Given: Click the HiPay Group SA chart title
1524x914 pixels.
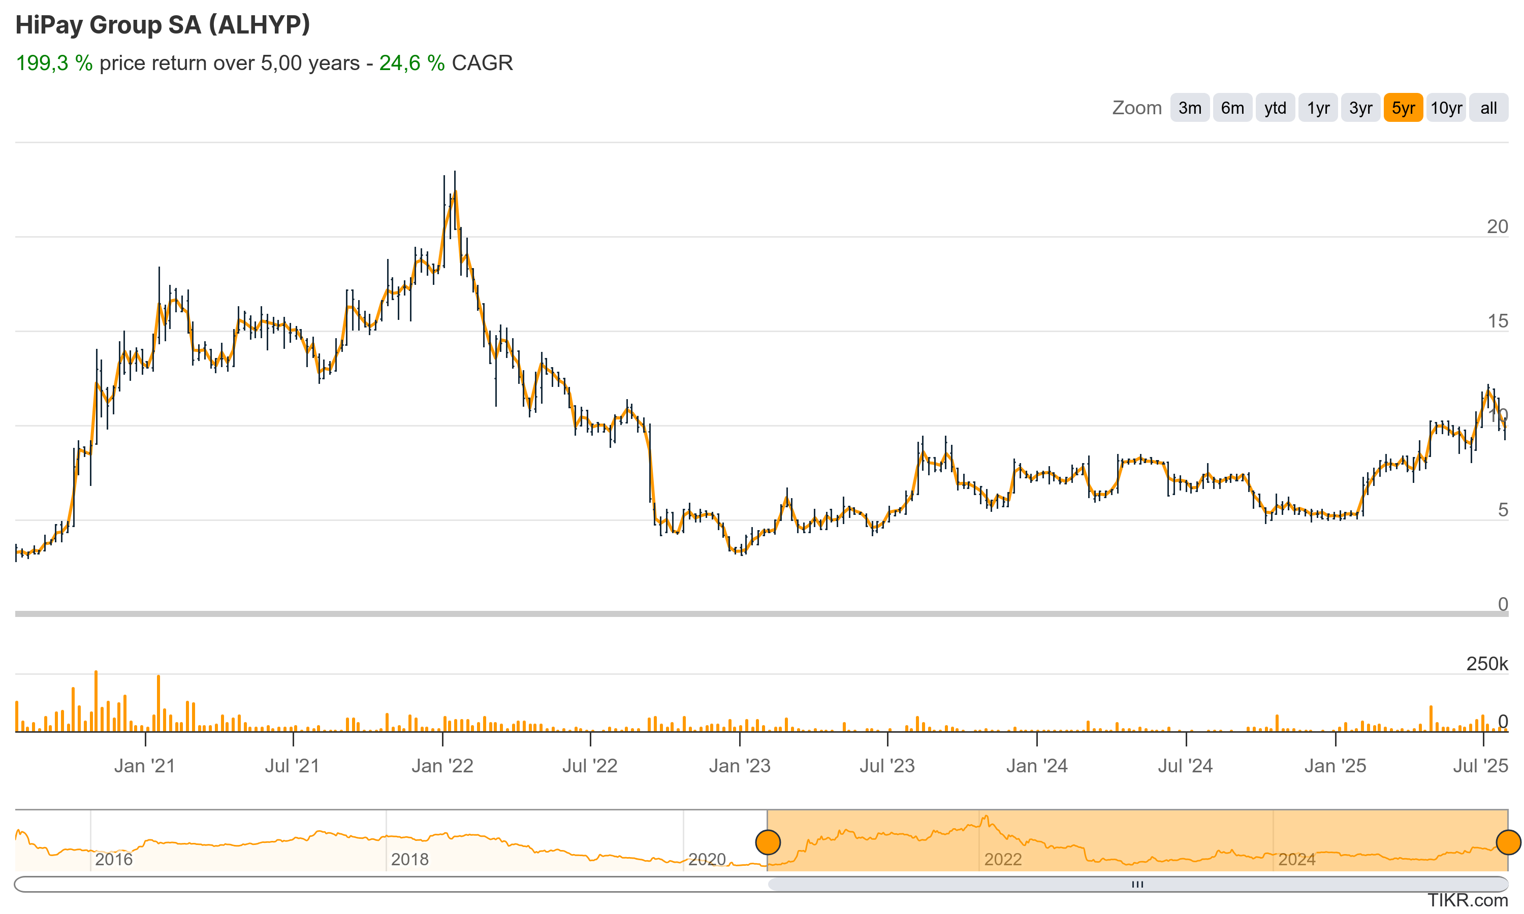Looking at the screenshot, I should tap(163, 25).
